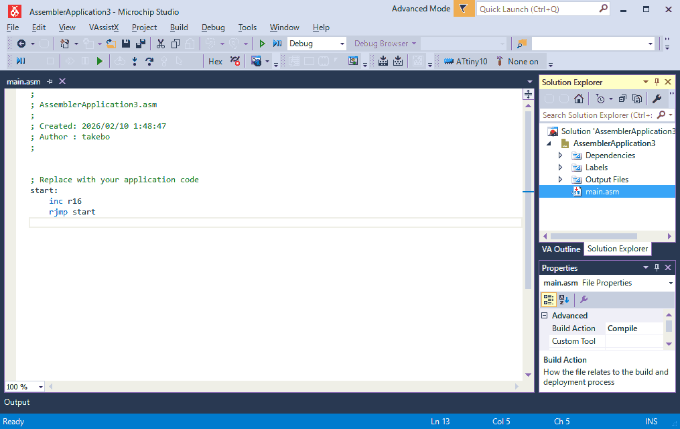Click the Navigate Backward arrow icon
This screenshot has height=429, width=680.
pos(21,44)
